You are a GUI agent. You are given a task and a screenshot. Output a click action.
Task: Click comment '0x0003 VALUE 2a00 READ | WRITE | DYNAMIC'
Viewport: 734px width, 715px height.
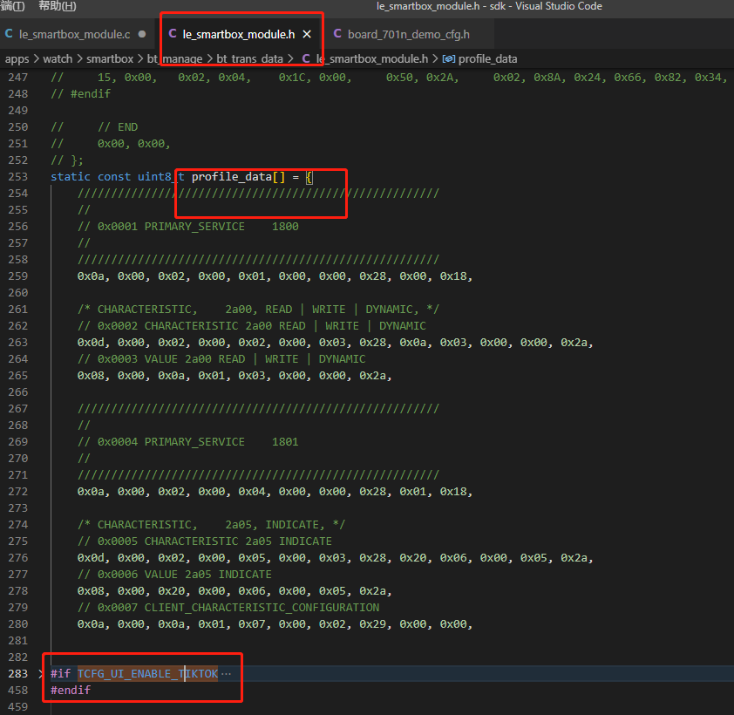[221, 359]
